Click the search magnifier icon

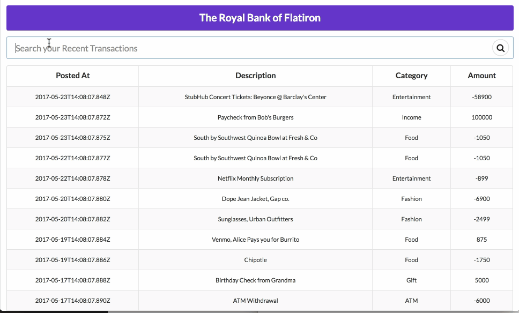pyautogui.click(x=500, y=48)
